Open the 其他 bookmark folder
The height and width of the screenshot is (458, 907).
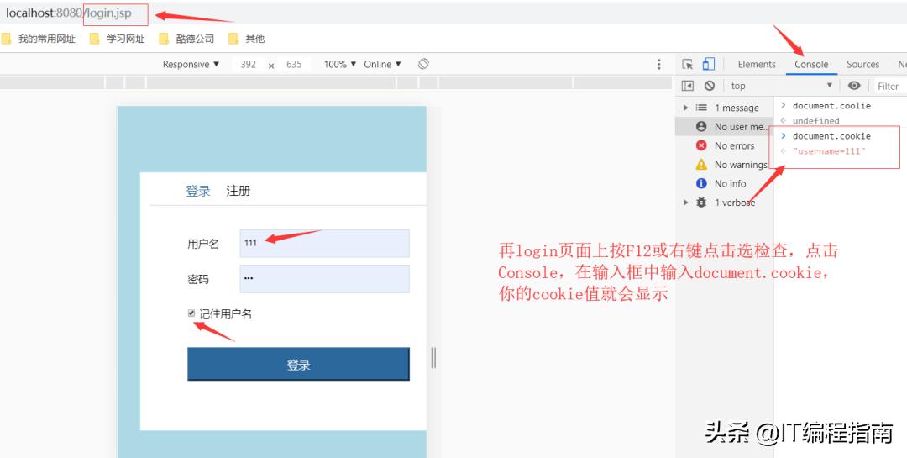(246, 39)
